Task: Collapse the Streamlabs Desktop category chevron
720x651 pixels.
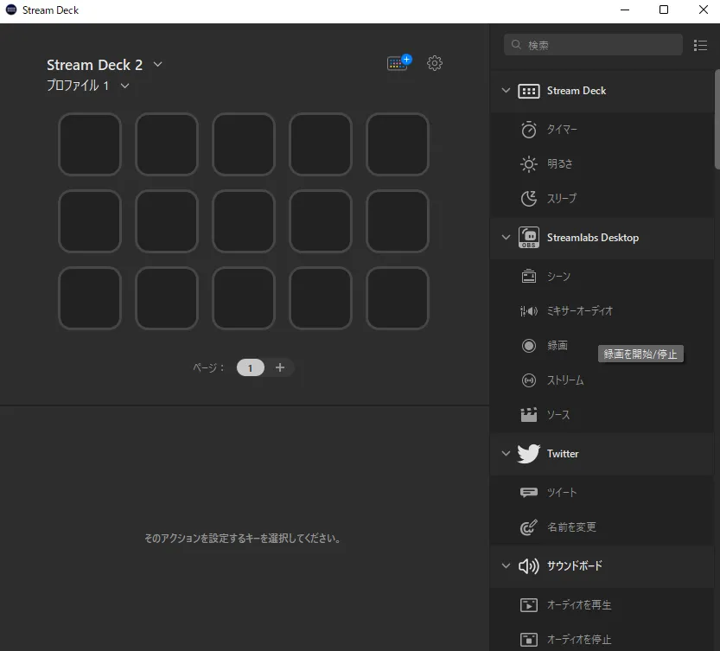Action: coord(506,238)
